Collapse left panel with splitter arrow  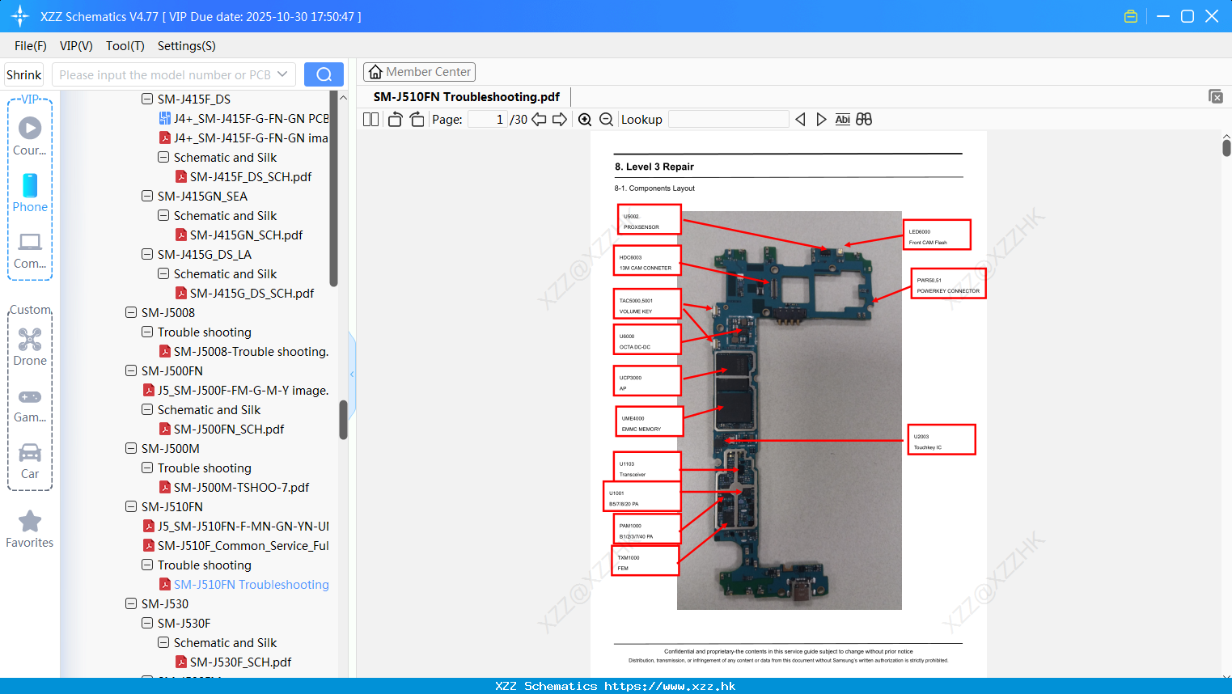[x=352, y=374]
